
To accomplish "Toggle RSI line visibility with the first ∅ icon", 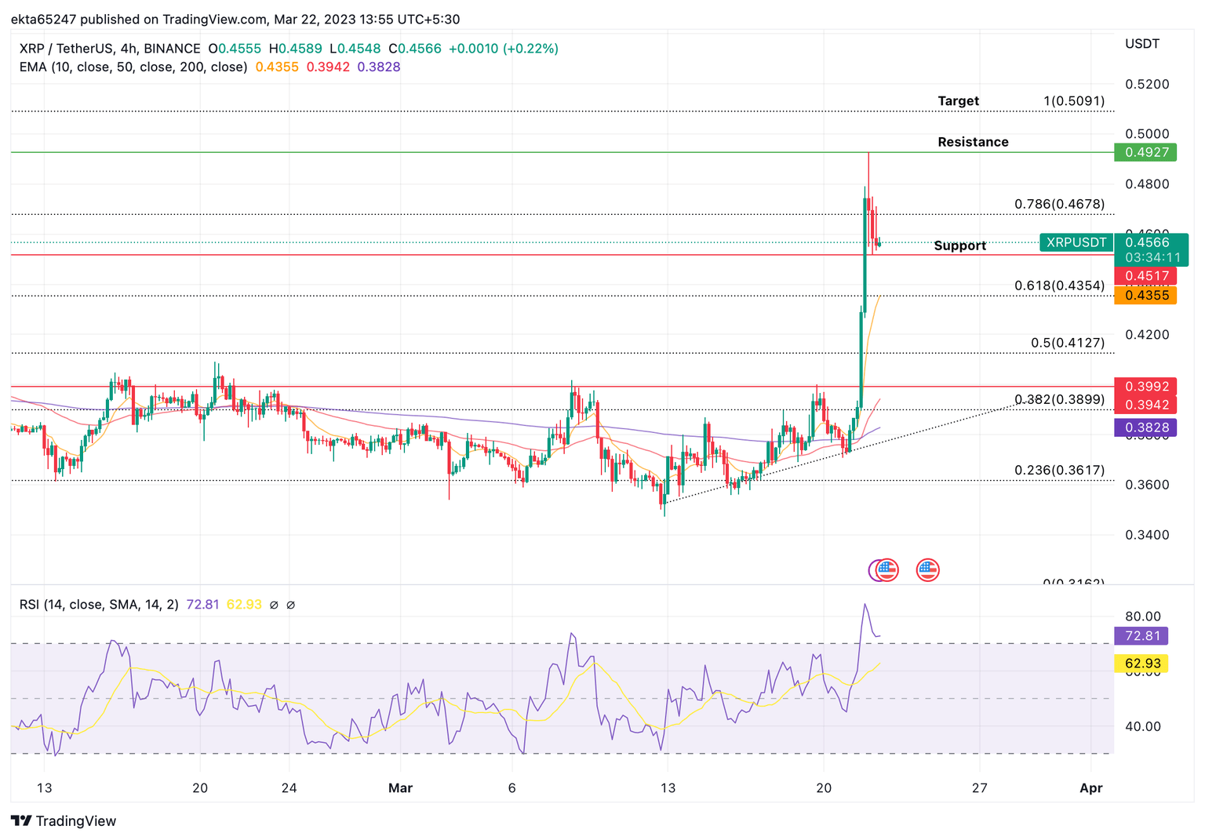I will (x=272, y=605).
